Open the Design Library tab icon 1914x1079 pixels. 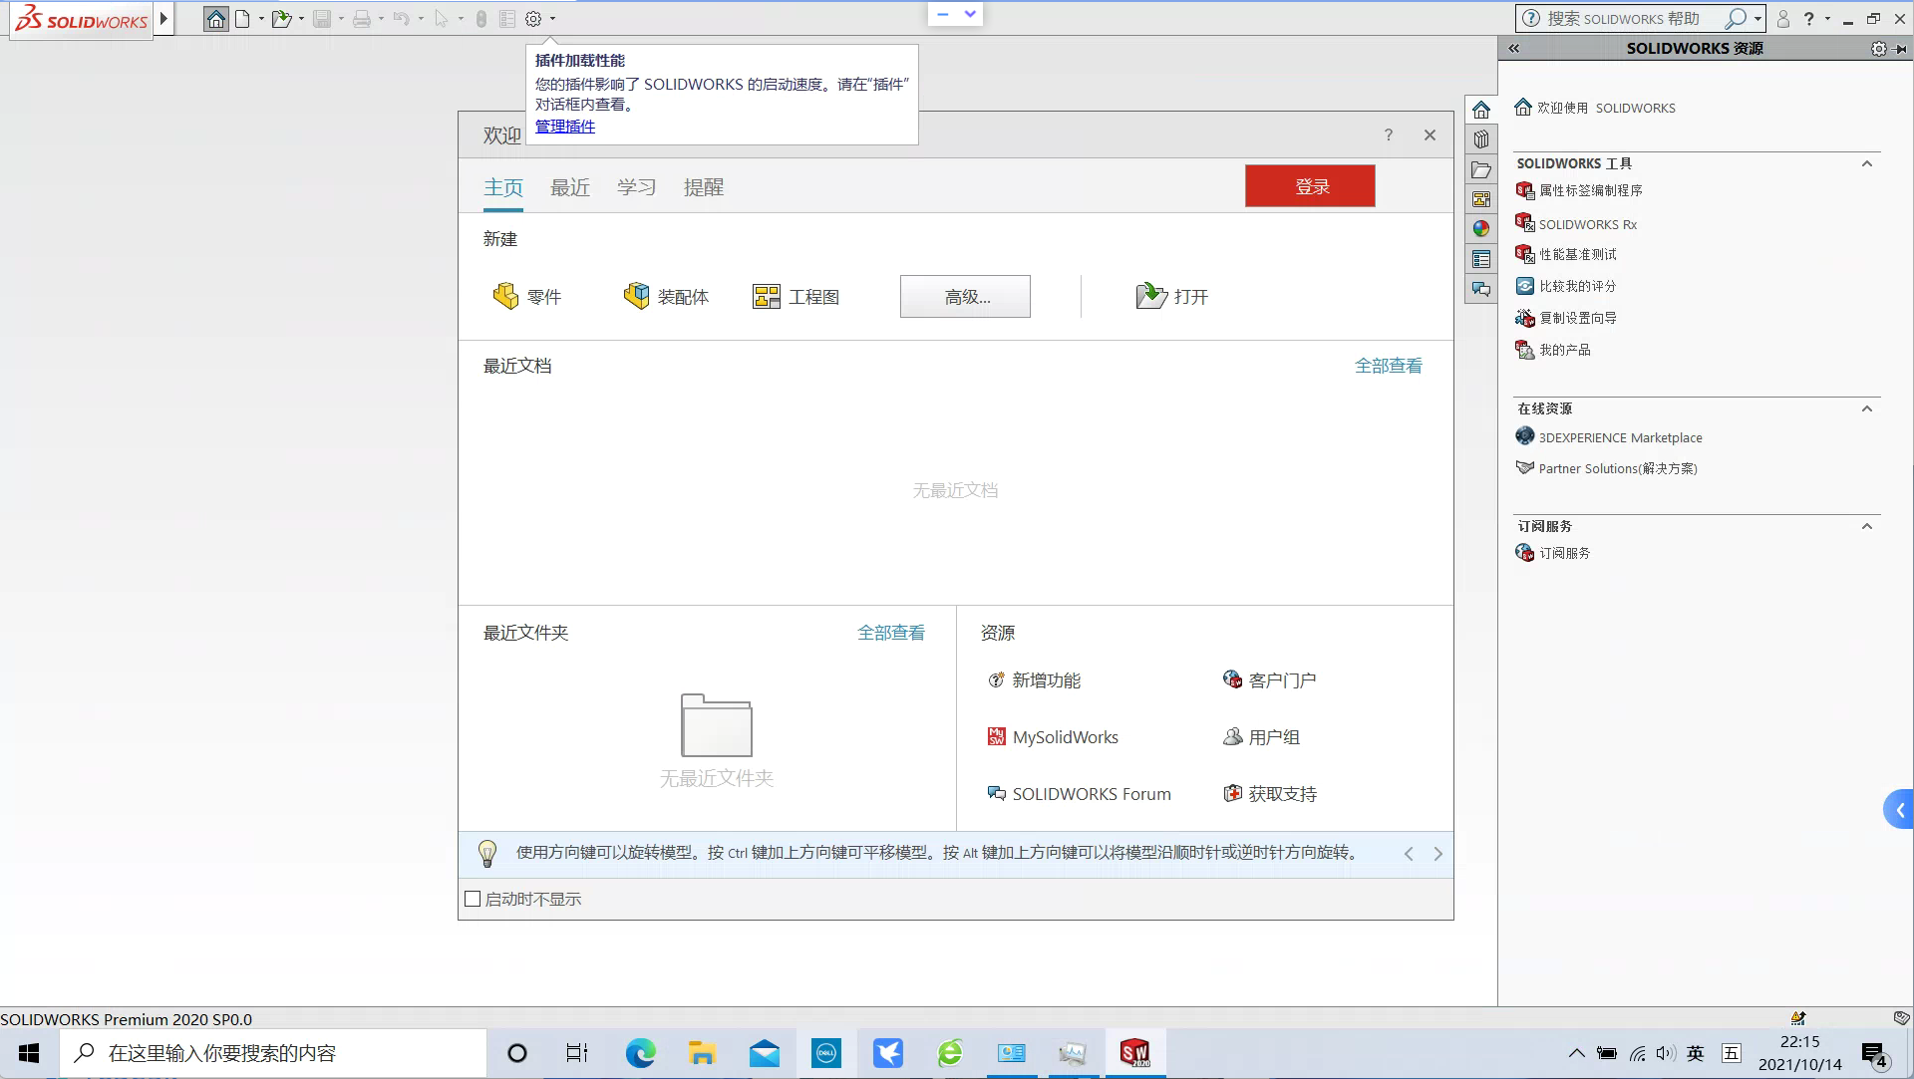point(1481,139)
